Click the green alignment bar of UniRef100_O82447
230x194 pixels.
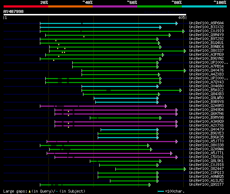coord(151,169)
